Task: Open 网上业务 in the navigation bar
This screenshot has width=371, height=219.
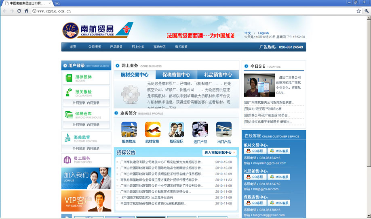Action: click(138, 47)
